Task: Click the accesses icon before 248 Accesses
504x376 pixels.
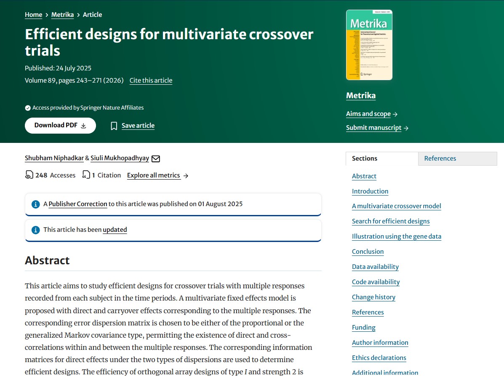Action: pyautogui.click(x=29, y=175)
